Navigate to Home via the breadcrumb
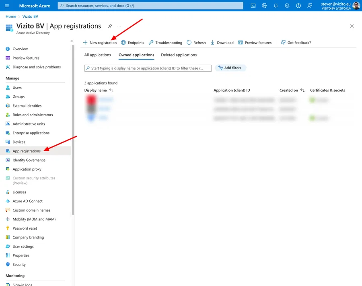 pos(10,16)
